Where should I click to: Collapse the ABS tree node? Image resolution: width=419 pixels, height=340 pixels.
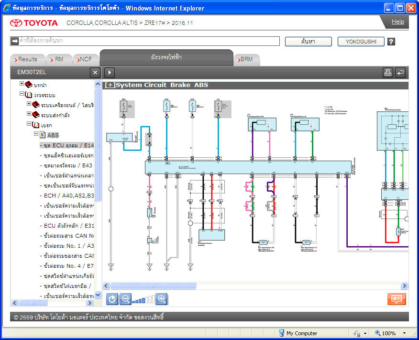click(36, 133)
